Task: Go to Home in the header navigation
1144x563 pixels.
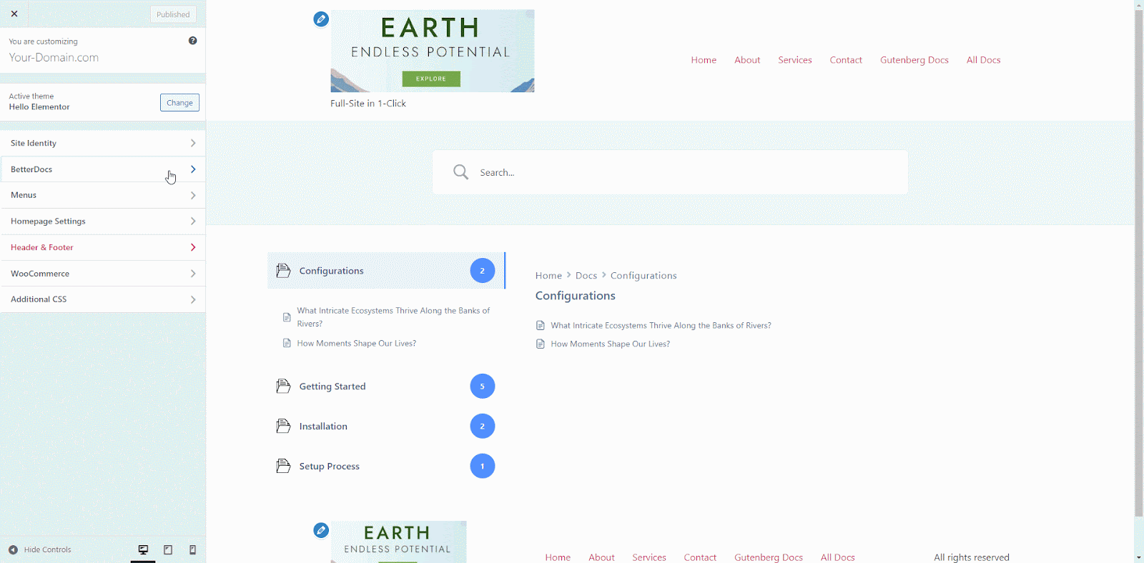Action: 704,60
